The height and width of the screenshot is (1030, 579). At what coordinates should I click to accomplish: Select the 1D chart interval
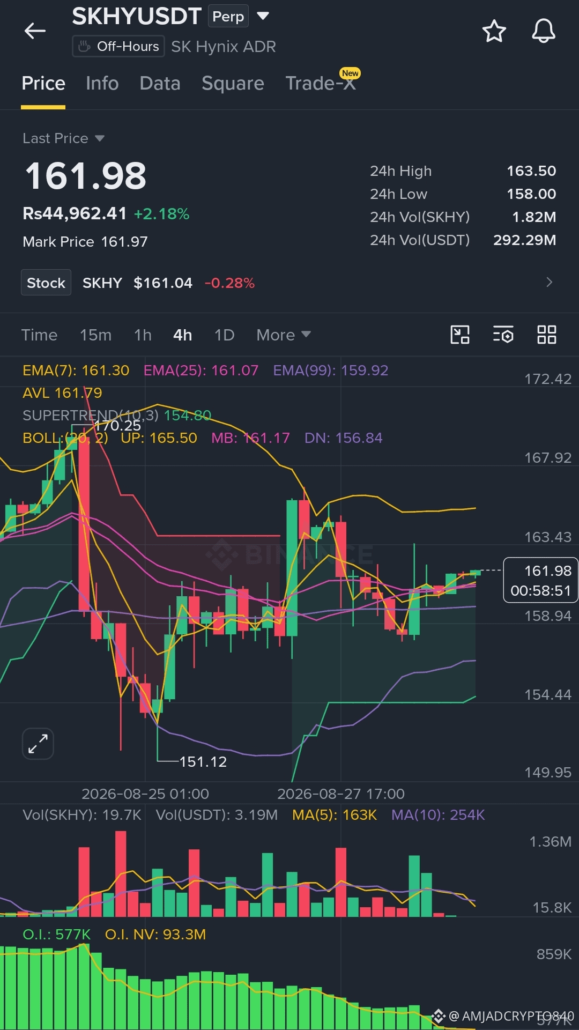pos(224,335)
